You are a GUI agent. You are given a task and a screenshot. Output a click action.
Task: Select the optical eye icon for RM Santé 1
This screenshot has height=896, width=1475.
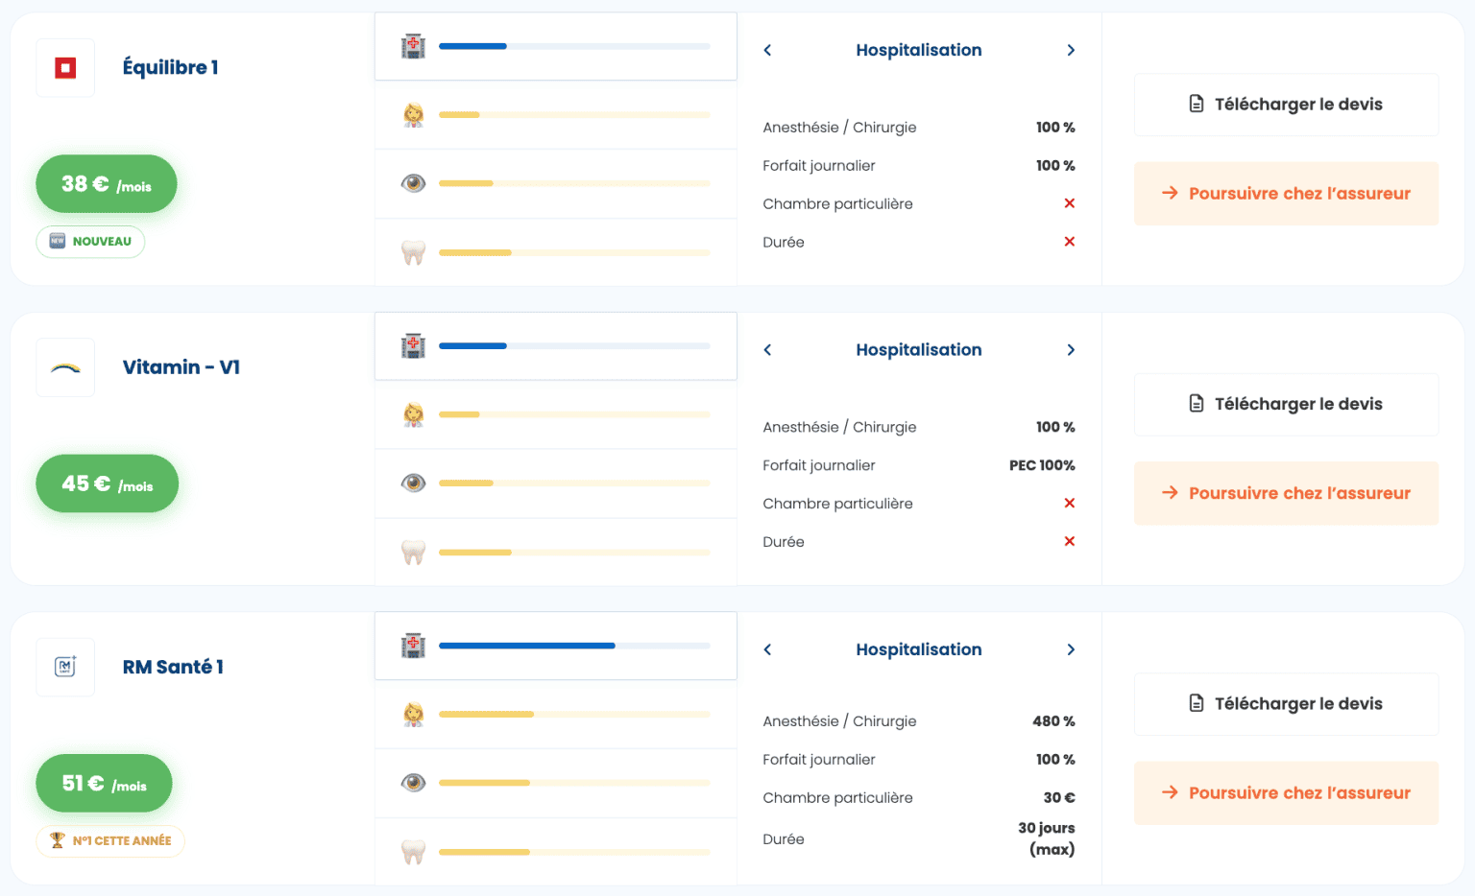(x=412, y=783)
